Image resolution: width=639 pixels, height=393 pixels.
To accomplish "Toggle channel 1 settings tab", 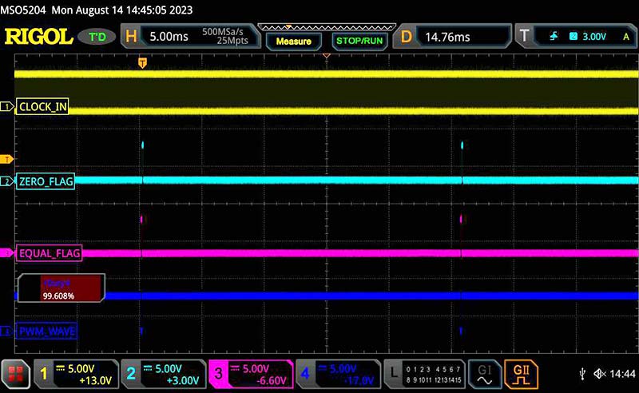I will (x=77, y=374).
